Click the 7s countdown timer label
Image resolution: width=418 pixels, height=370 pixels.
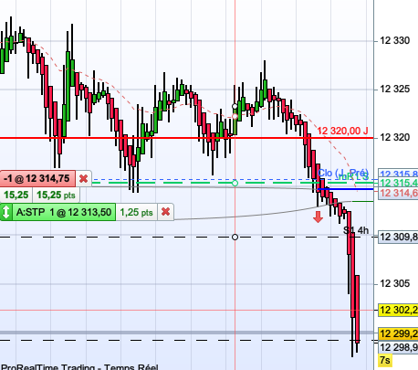(x=384, y=360)
